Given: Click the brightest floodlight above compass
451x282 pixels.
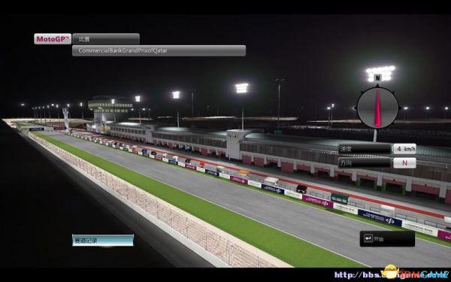Looking at the screenshot, I should tap(380, 73).
